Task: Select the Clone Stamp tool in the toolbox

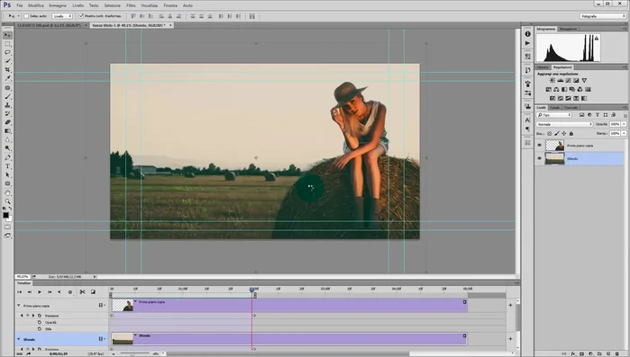Action: (x=7, y=105)
